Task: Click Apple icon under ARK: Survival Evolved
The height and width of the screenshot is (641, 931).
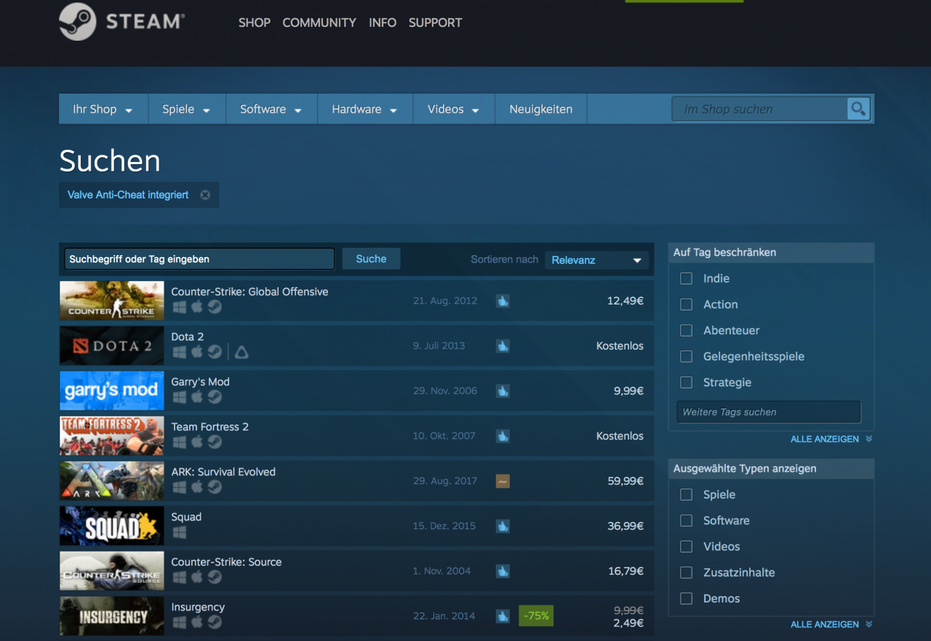Action: tap(197, 487)
